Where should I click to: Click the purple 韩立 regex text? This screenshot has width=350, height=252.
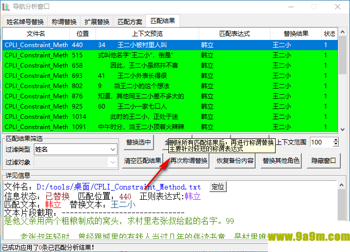pyautogui.click(x=192, y=196)
